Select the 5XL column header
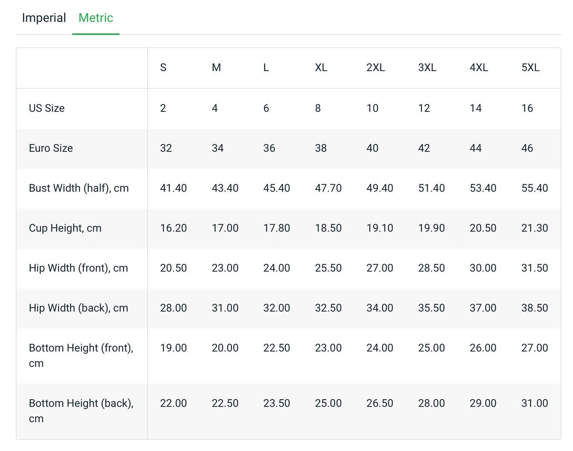 point(530,68)
